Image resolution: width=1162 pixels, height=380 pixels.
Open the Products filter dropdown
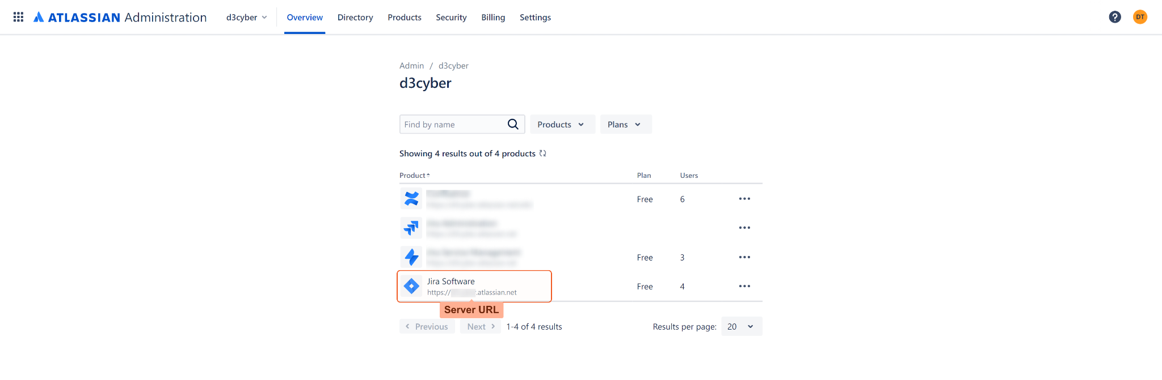tap(562, 124)
